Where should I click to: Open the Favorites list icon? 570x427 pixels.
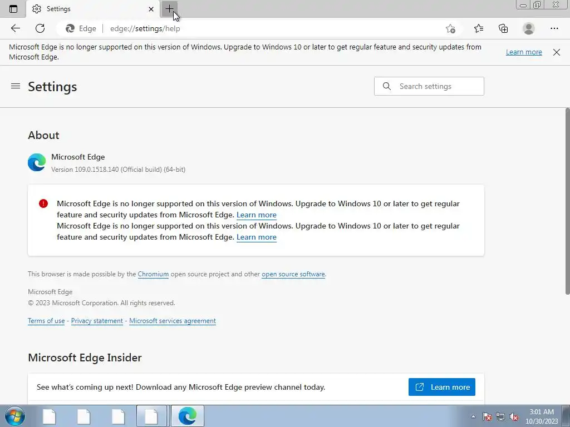pyautogui.click(x=479, y=28)
